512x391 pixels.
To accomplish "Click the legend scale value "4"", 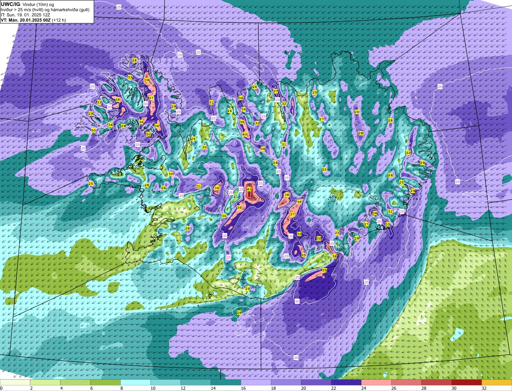I will [61, 388].
